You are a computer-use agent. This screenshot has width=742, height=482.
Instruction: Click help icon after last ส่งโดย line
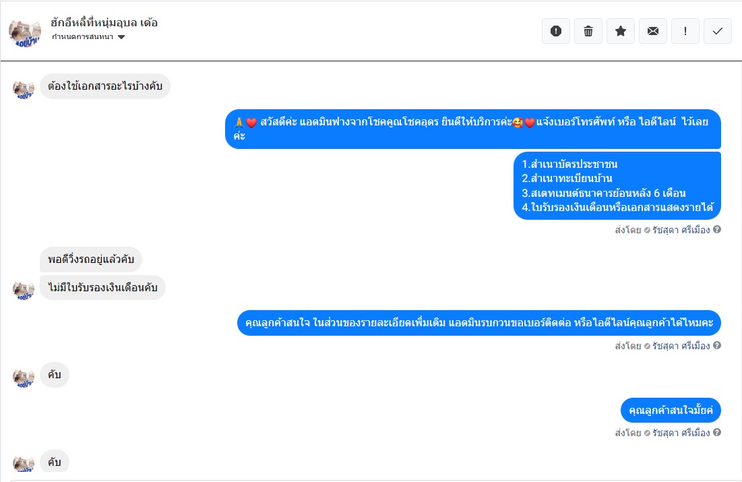pyautogui.click(x=717, y=432)
